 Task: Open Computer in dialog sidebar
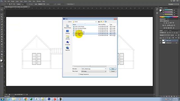click(67, 43)
